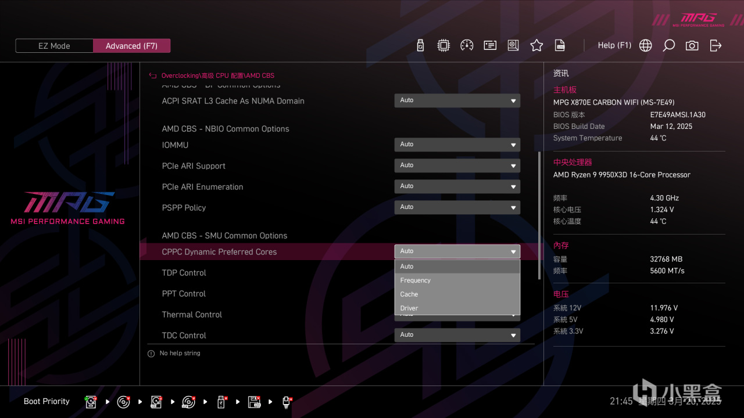Select the network cable boot device

tap(287, 402)
